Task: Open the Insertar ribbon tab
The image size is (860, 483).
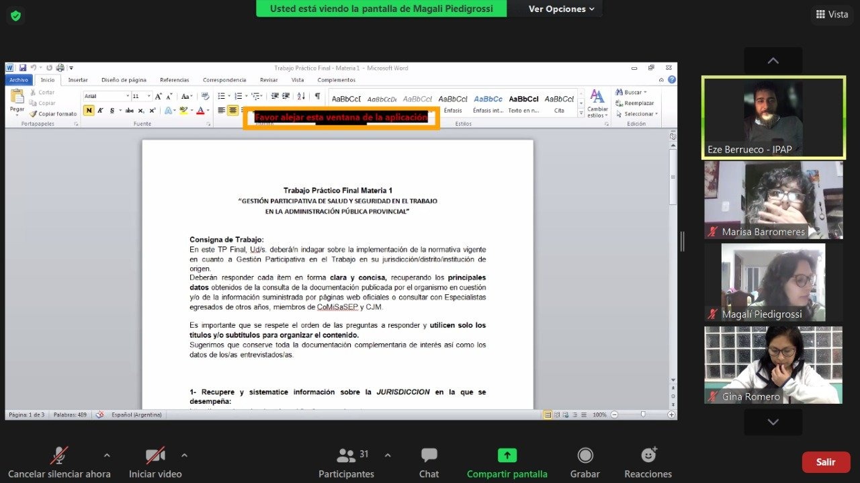Action: 78,80
